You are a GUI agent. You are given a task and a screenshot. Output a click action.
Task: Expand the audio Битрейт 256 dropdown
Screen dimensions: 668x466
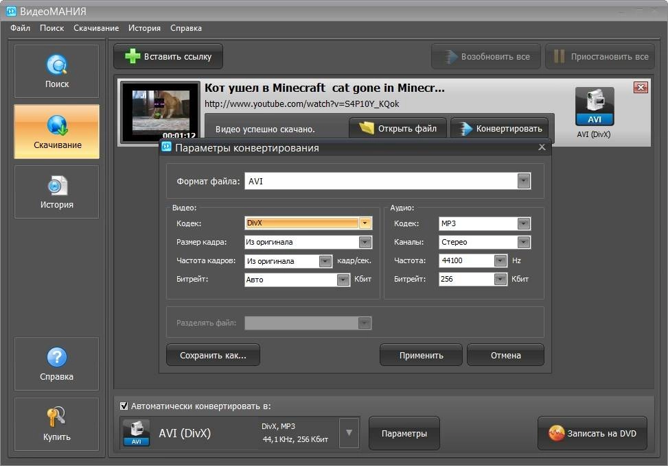(x=500, y=279)
